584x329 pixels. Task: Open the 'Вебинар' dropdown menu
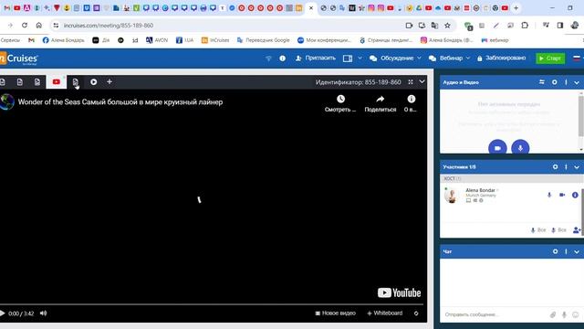pyautogui.click(x=449, y=58)
